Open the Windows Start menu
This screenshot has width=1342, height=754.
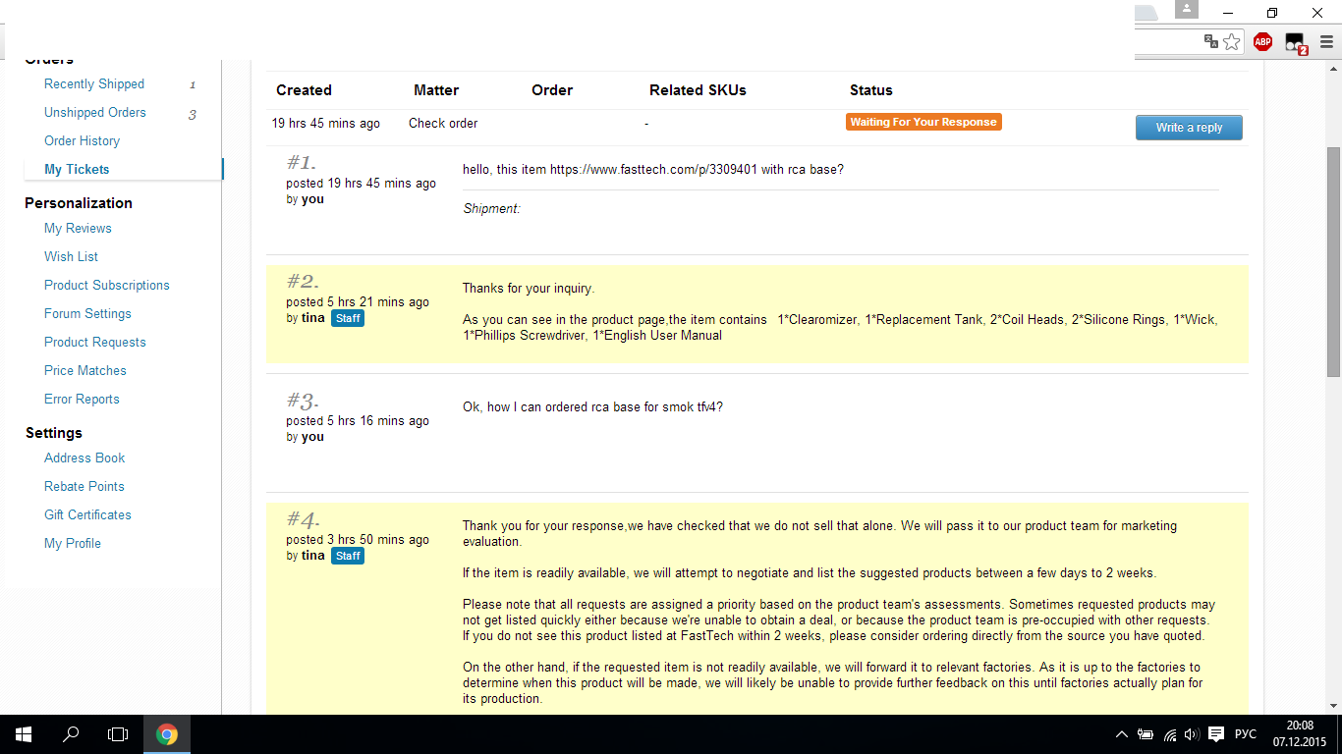tap(24, 734)
